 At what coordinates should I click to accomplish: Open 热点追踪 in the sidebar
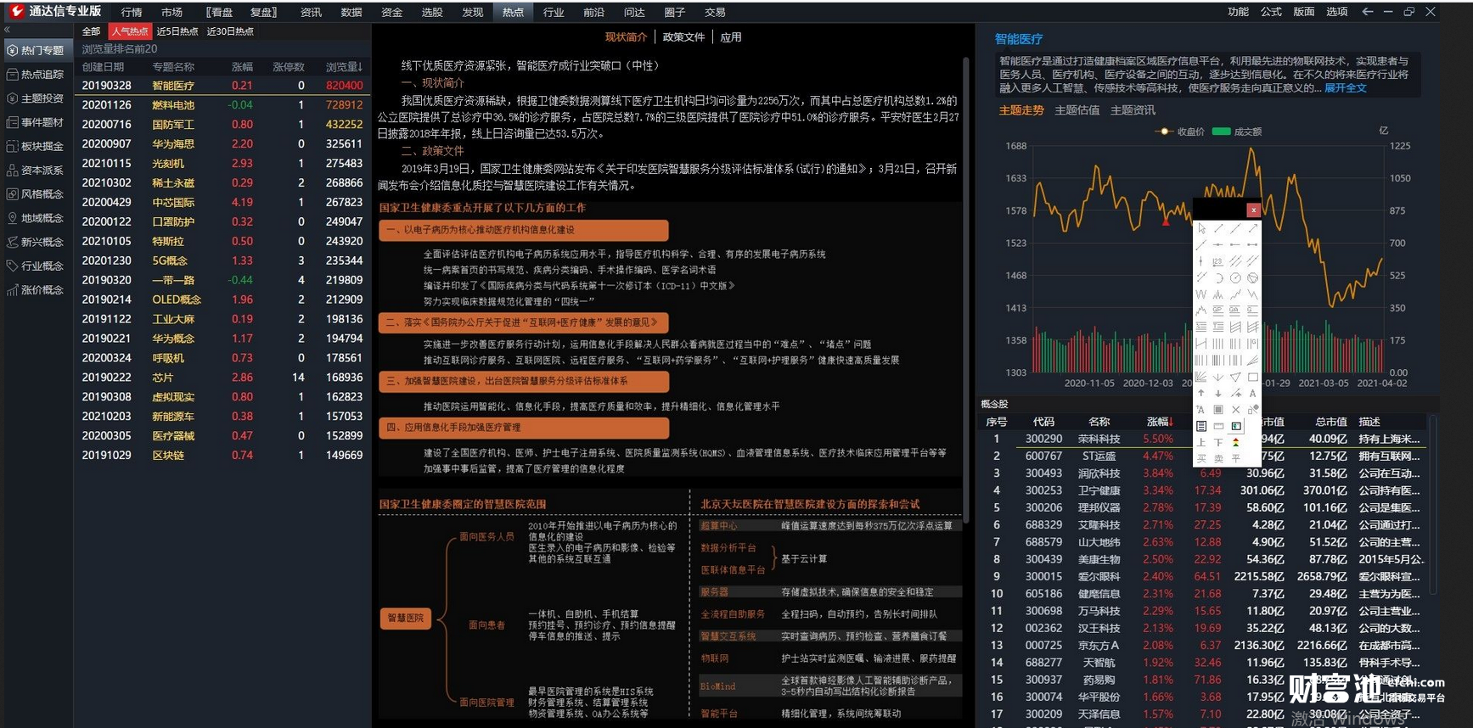coord(36,75)
